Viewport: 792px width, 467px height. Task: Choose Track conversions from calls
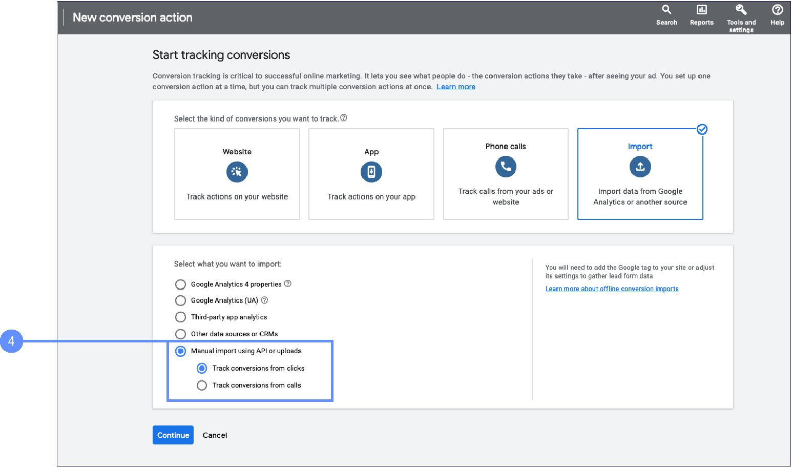coord(202,385)
